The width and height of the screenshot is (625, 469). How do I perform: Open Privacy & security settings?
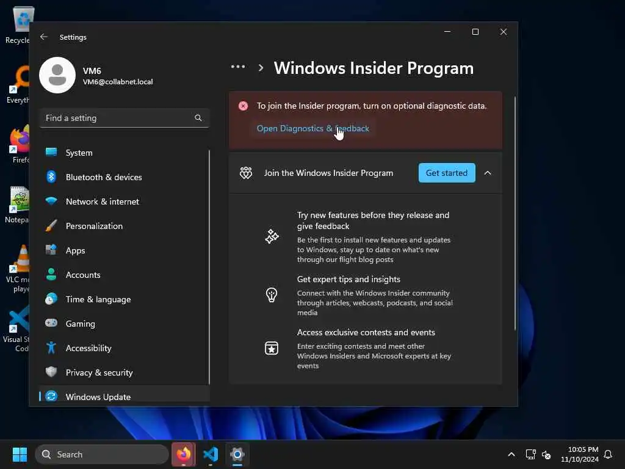click(x=124, y=372)
